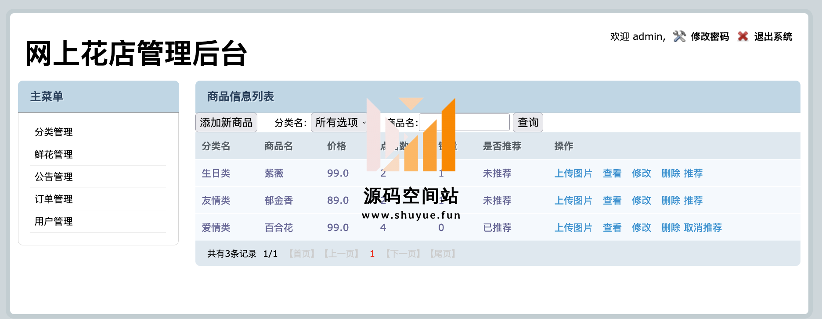Open the 订单管理 menu entry
This screenshot has width=822, height=319.
point(54,199)
